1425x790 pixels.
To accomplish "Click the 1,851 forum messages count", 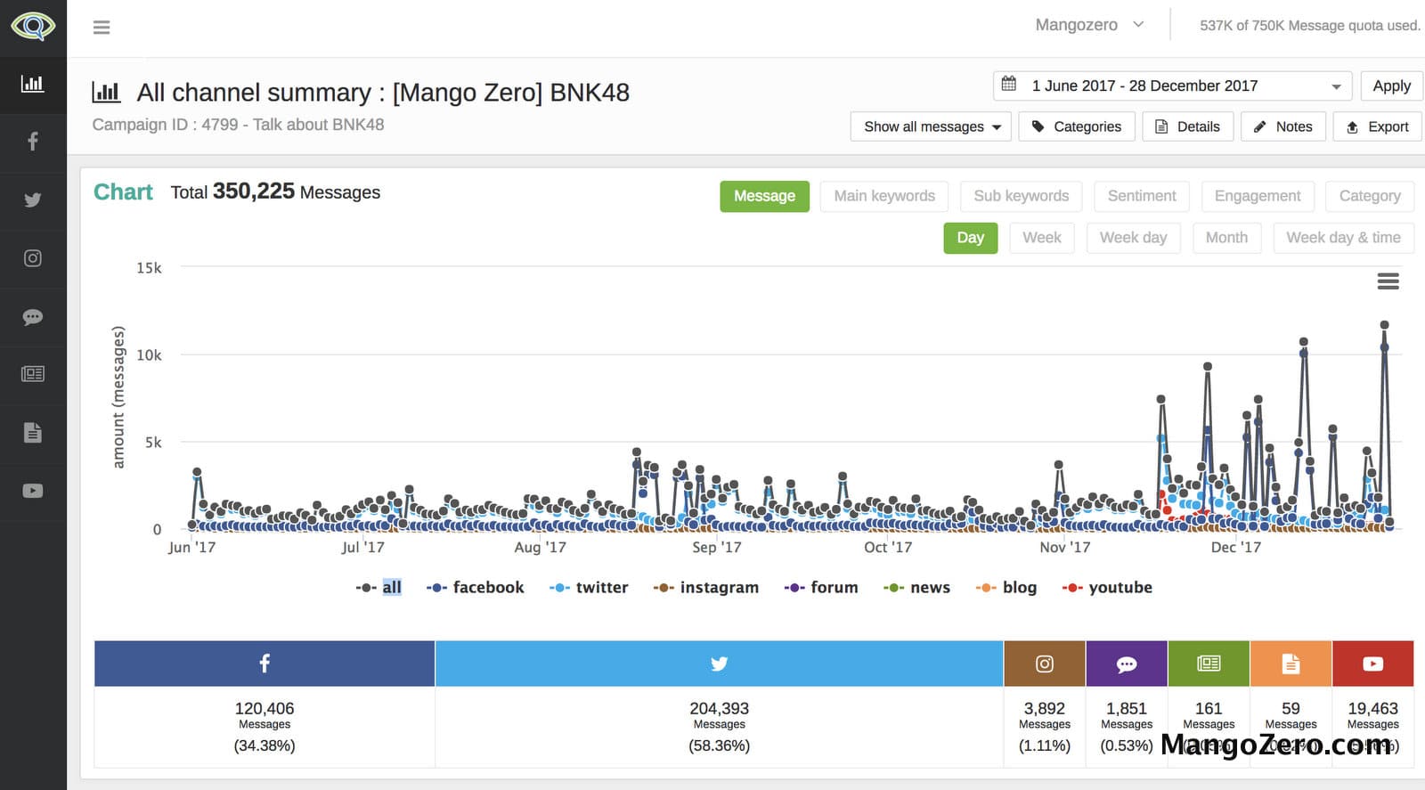I will point(1127,708).
